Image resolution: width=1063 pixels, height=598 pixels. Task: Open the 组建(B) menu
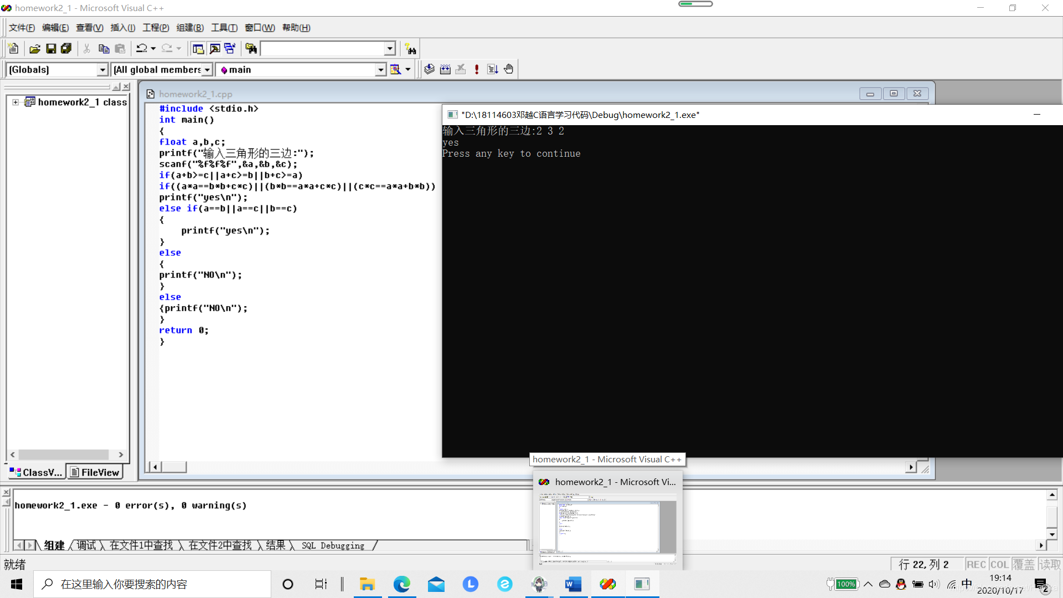point(190,28)
